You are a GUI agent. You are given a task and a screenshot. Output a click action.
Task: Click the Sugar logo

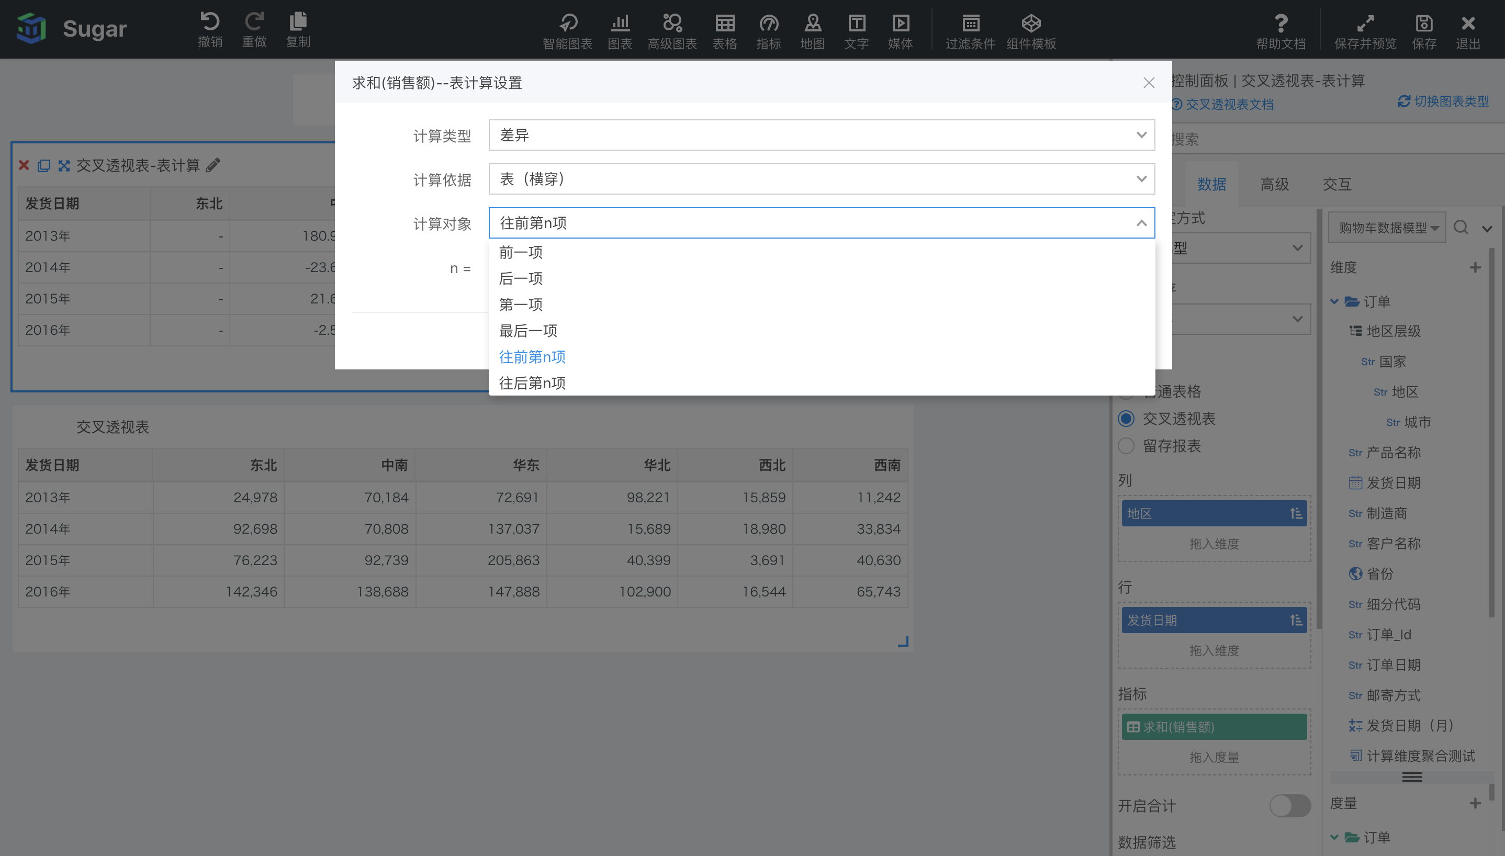pyautogui.click(x=72, y=28)
